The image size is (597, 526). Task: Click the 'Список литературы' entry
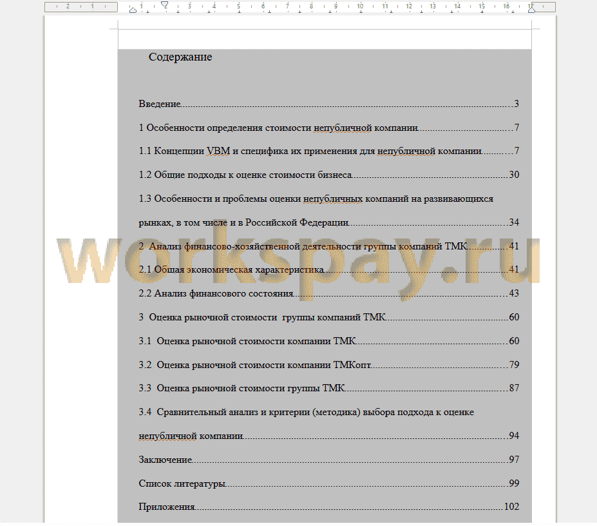328,483
